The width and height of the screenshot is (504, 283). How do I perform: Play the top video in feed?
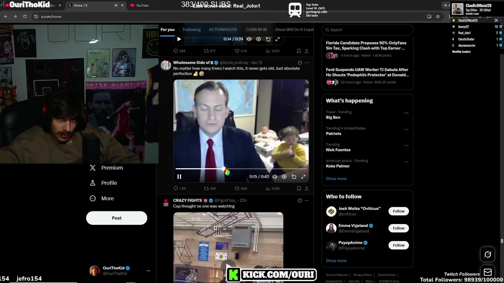pyautogui.click(x=179, y=39)
